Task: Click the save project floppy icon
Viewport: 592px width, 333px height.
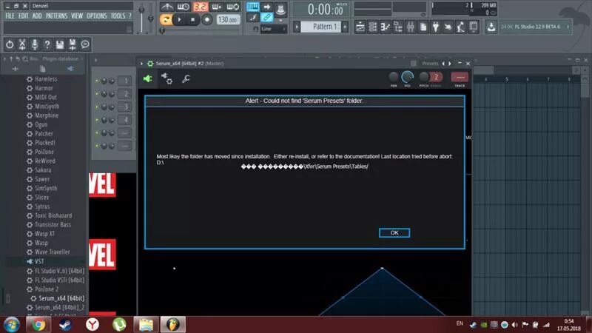Action: [60, 44]
